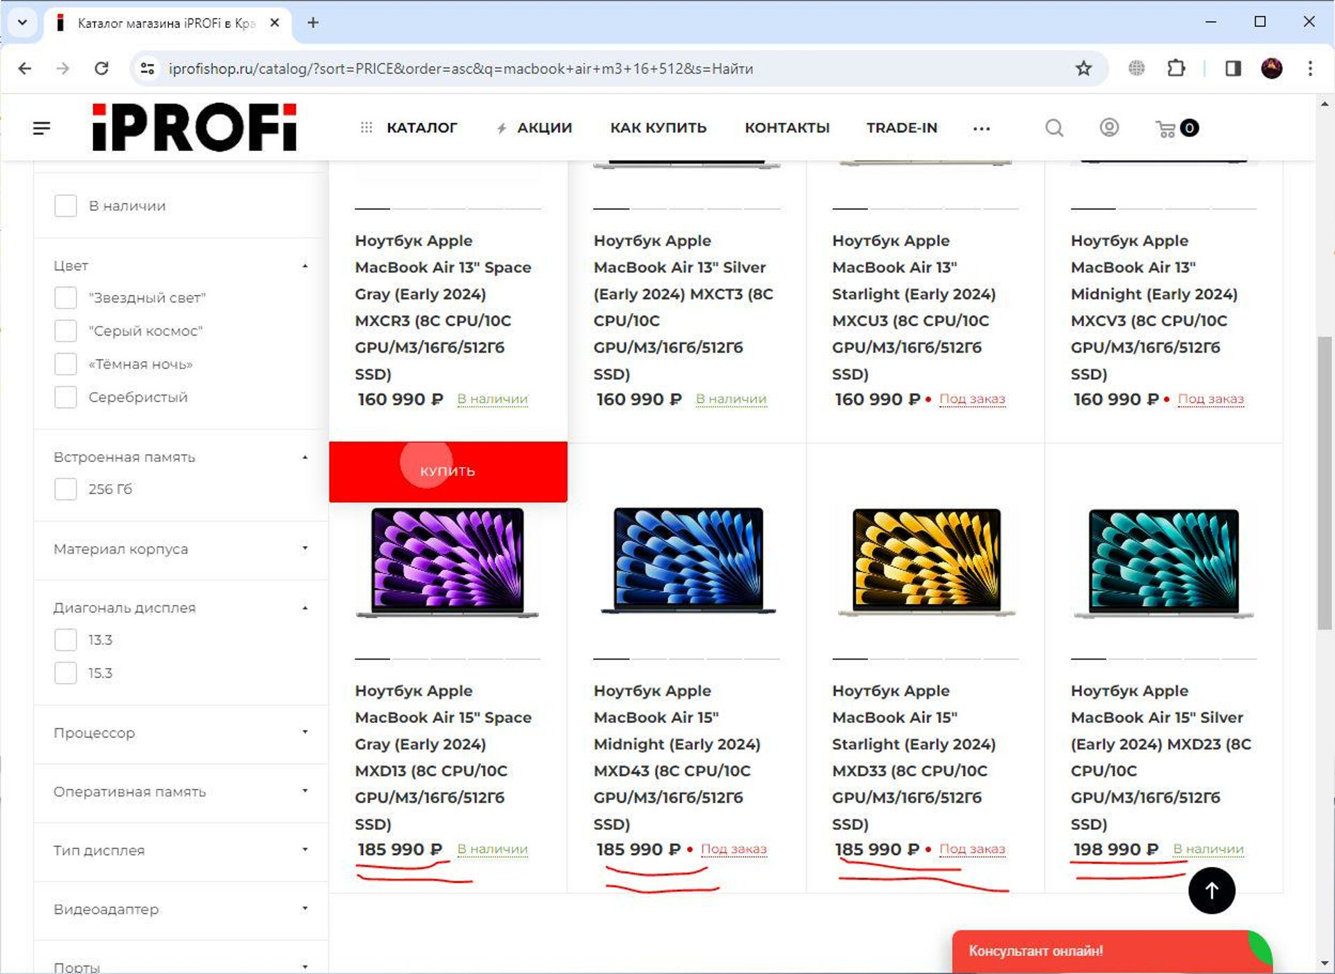The height and width of the screenshot is (974, 1335).
Task: Open MacBook Air 15" Silver MXD23 listing
Action: pos(1161,758)
